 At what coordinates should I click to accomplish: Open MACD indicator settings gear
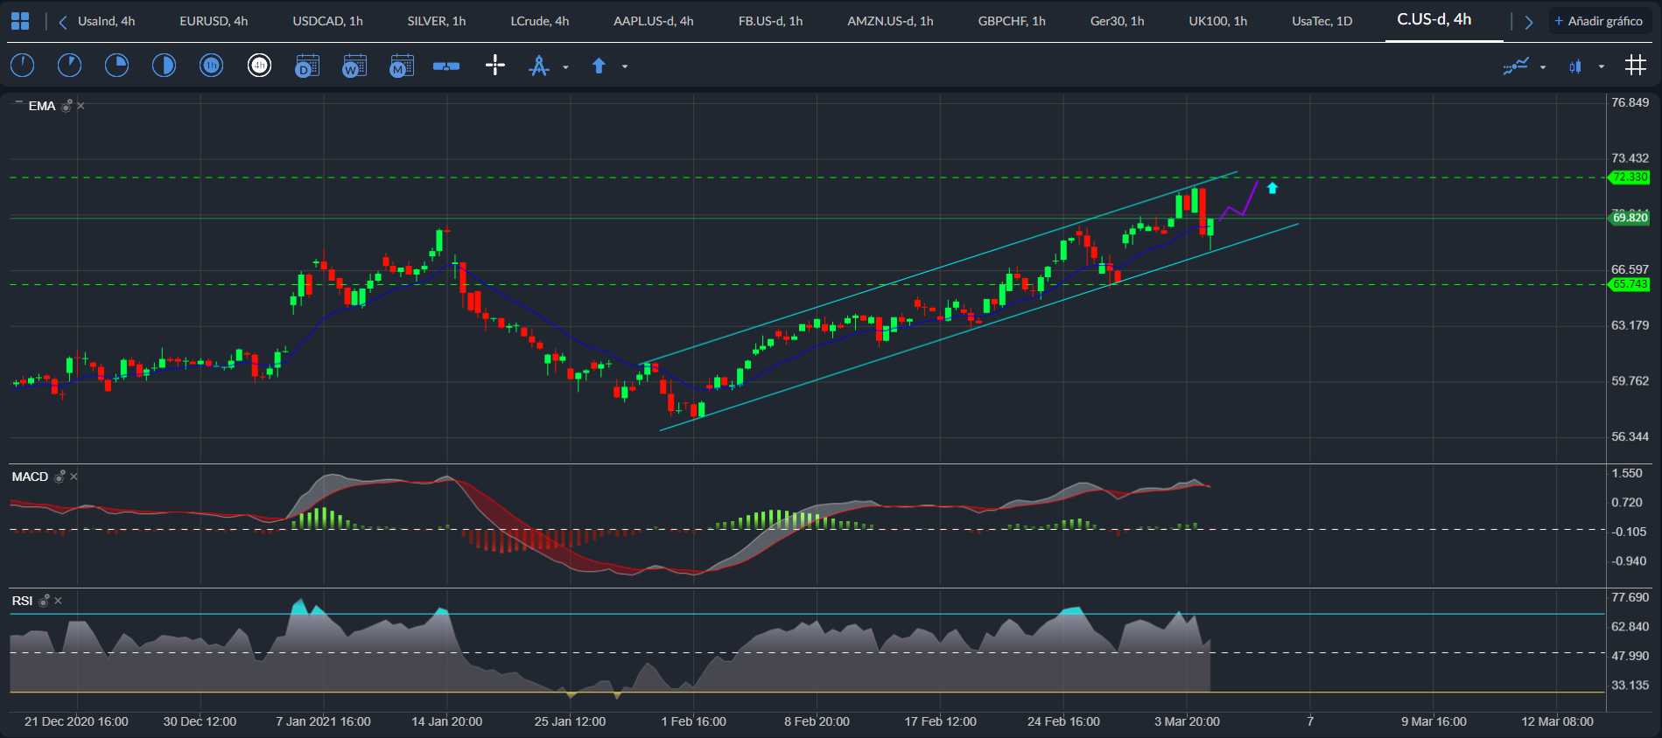point(60,477)
